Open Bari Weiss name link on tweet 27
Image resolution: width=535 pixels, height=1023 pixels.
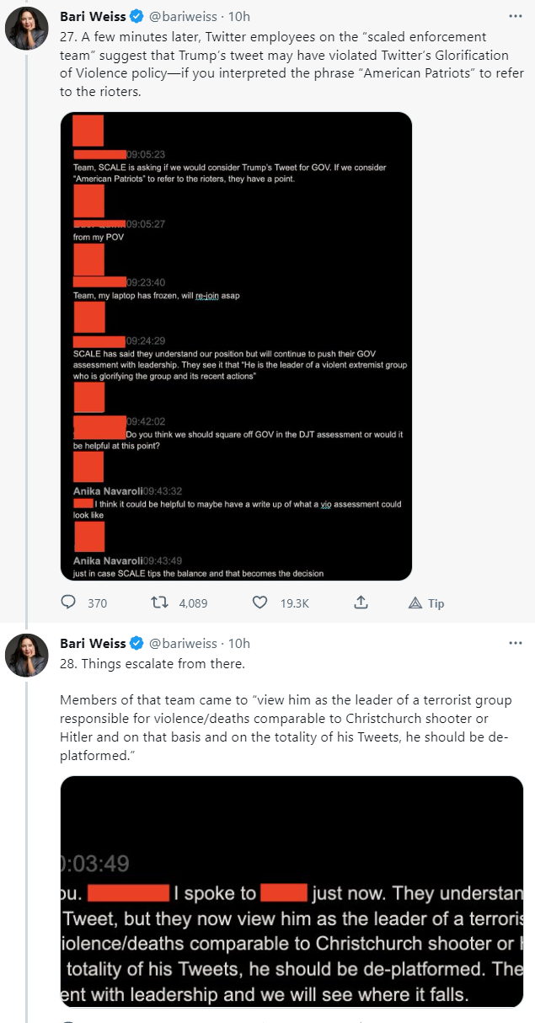pos(93,17)
